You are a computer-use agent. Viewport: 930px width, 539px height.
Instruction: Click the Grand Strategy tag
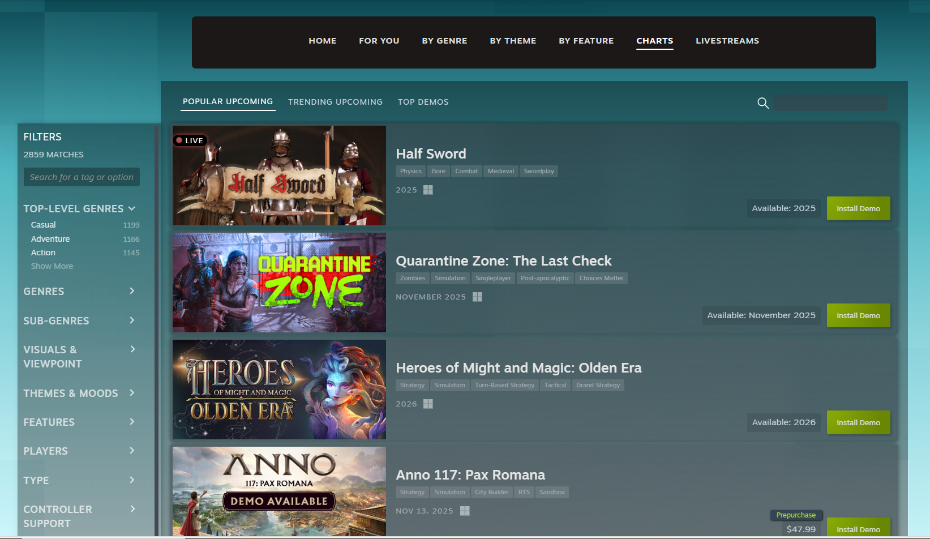(598, 385)
